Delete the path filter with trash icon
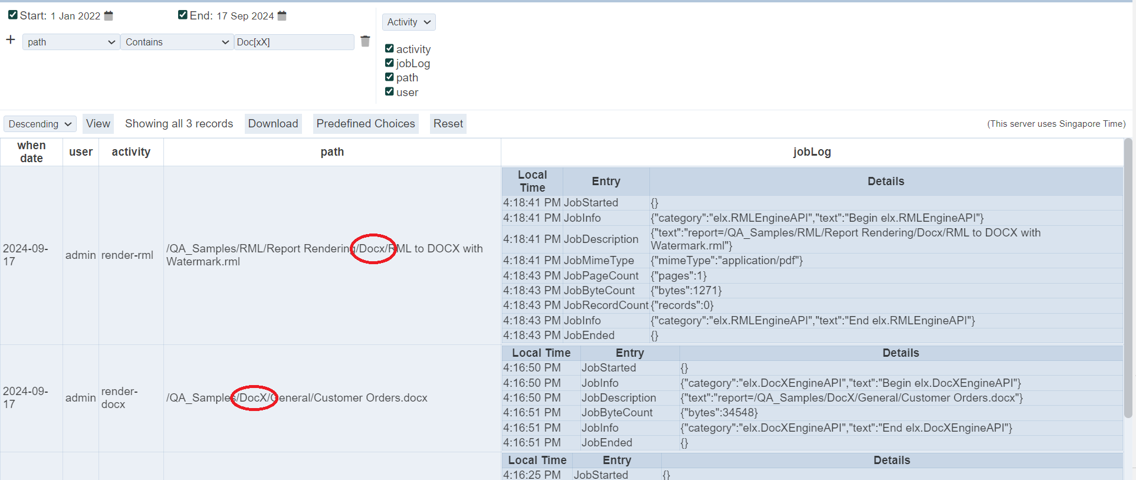This screenshot has height=480, width=1136. coord(365,41)
